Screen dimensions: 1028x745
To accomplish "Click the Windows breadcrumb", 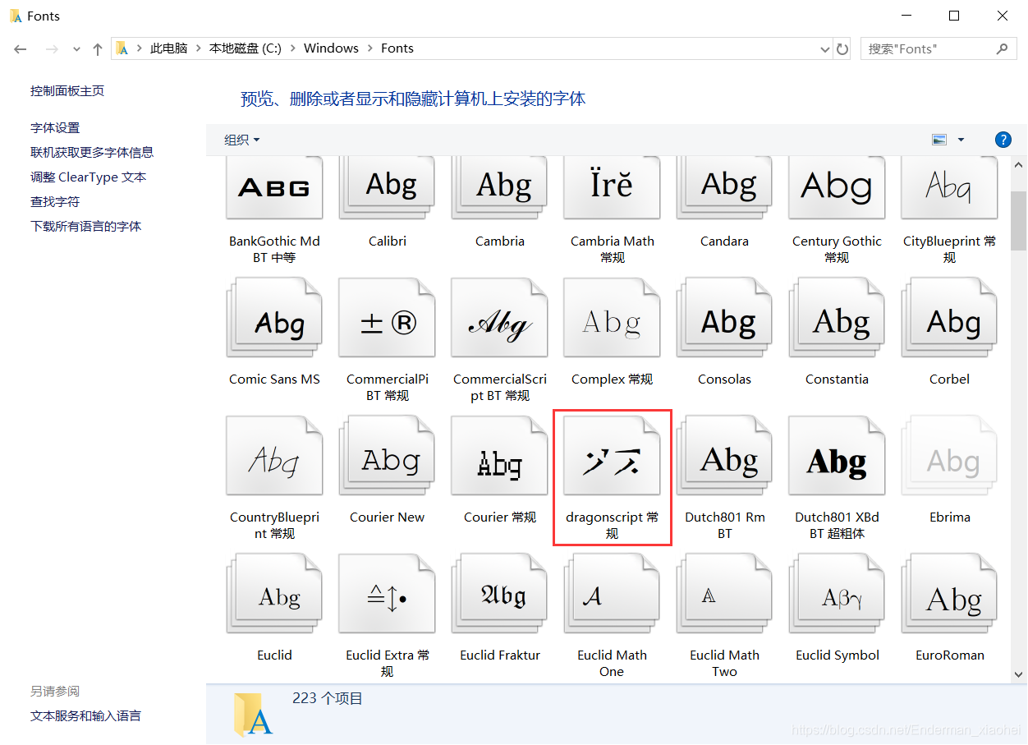I will [x=331, y=48].
